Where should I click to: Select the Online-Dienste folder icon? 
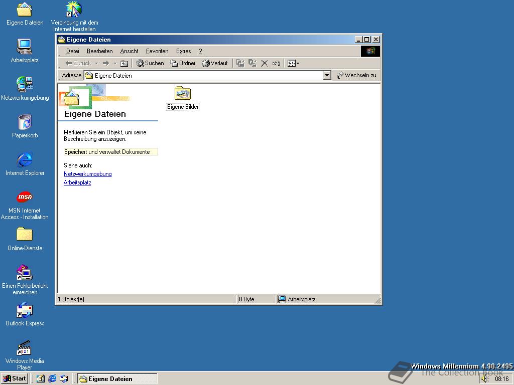click(25, 239)
